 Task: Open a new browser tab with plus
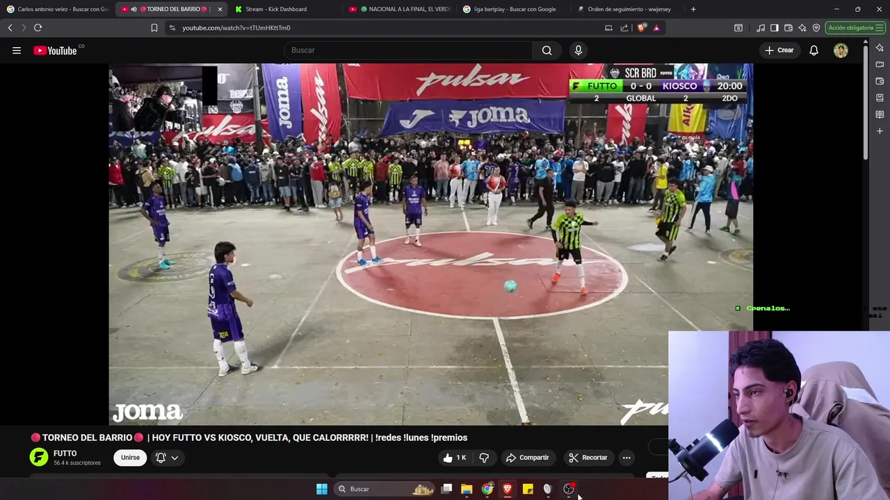click(x=693, y=9)
